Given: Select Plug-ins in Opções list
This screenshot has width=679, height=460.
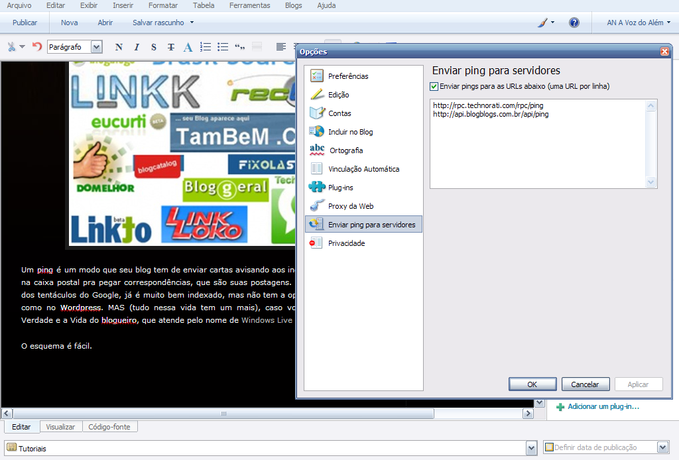Looking at the screenshot, I should pyautogui.click(x=363, y=188).
